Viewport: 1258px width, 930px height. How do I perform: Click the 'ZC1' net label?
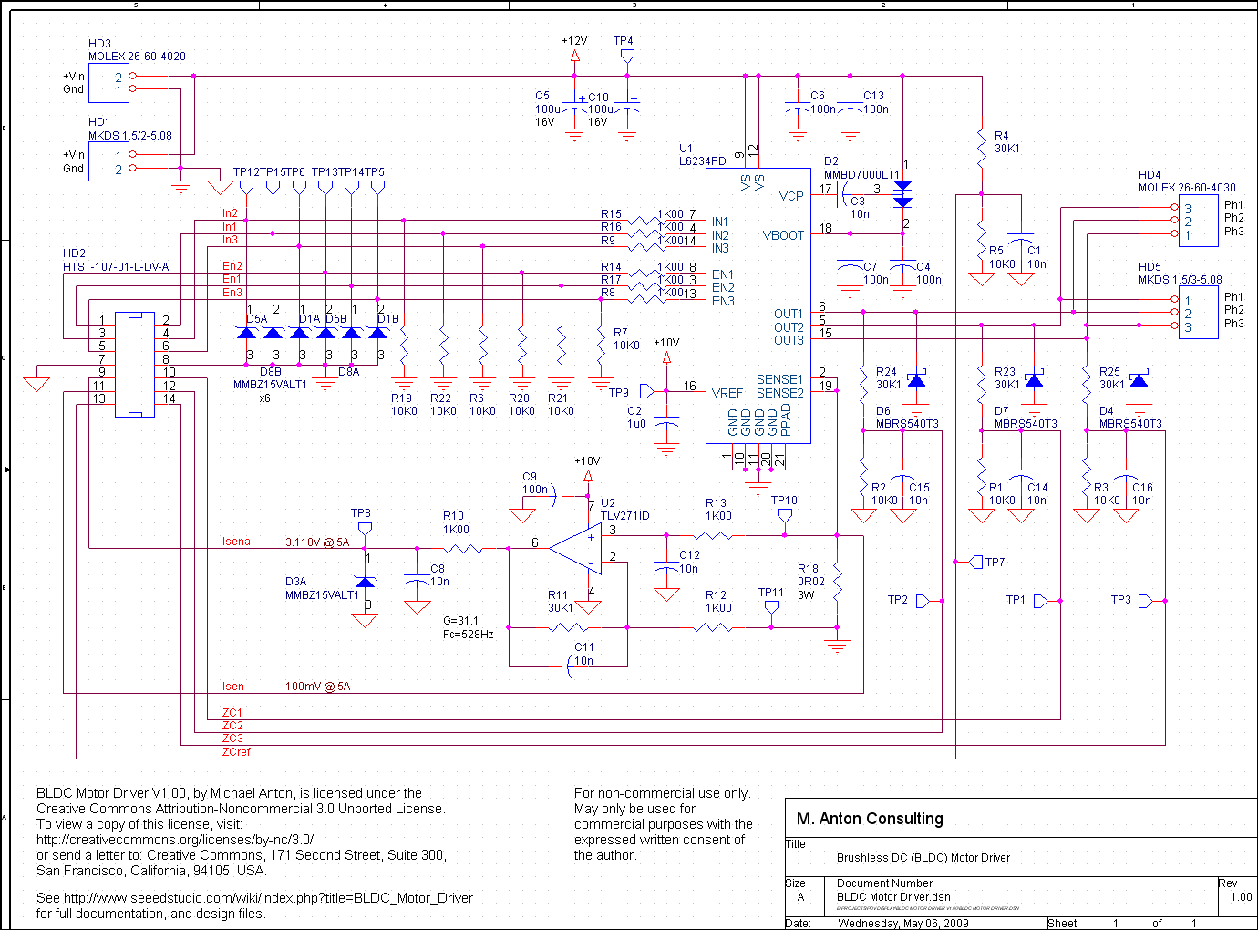coord(232,713)
